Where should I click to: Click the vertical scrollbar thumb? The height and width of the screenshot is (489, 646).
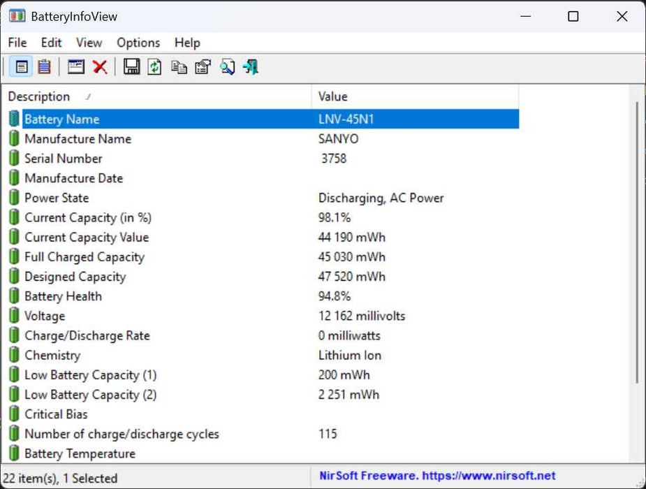tap(637, 242)
